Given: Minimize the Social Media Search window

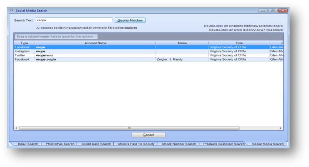Looking at the screenshot, I should [x=263, y=11].
